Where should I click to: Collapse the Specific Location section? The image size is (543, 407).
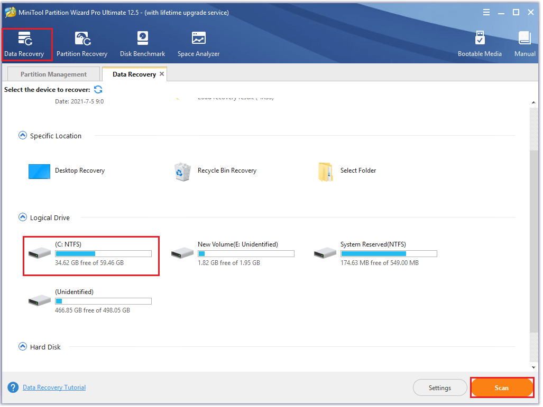pyautogui.click(x=22, y=135)
